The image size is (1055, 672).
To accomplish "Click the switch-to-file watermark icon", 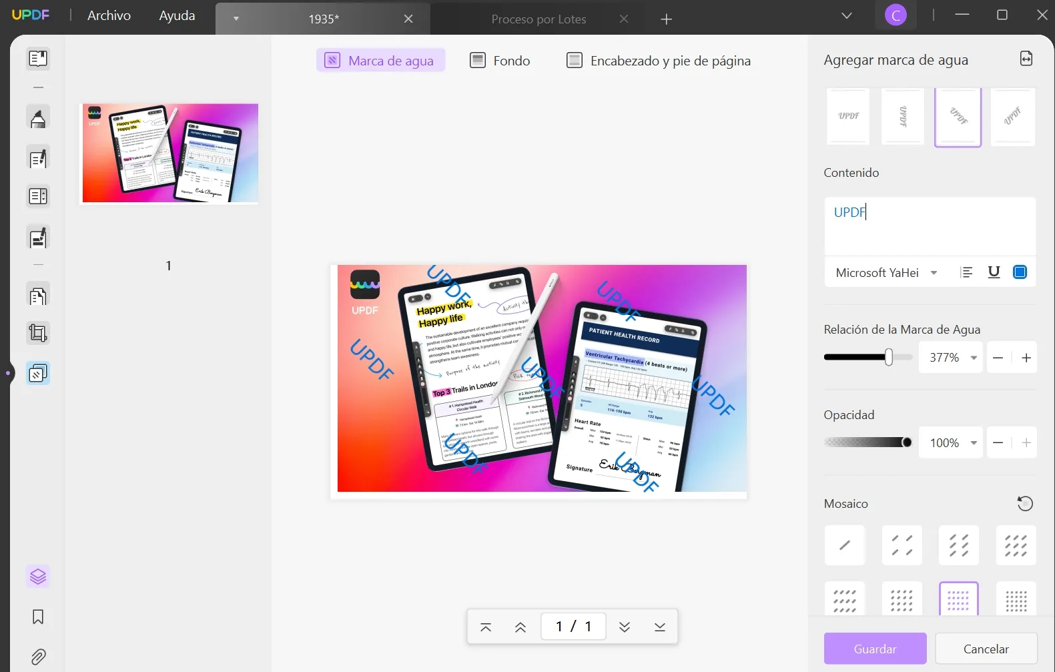I will pyautogui.click(x=1026, y=59).
